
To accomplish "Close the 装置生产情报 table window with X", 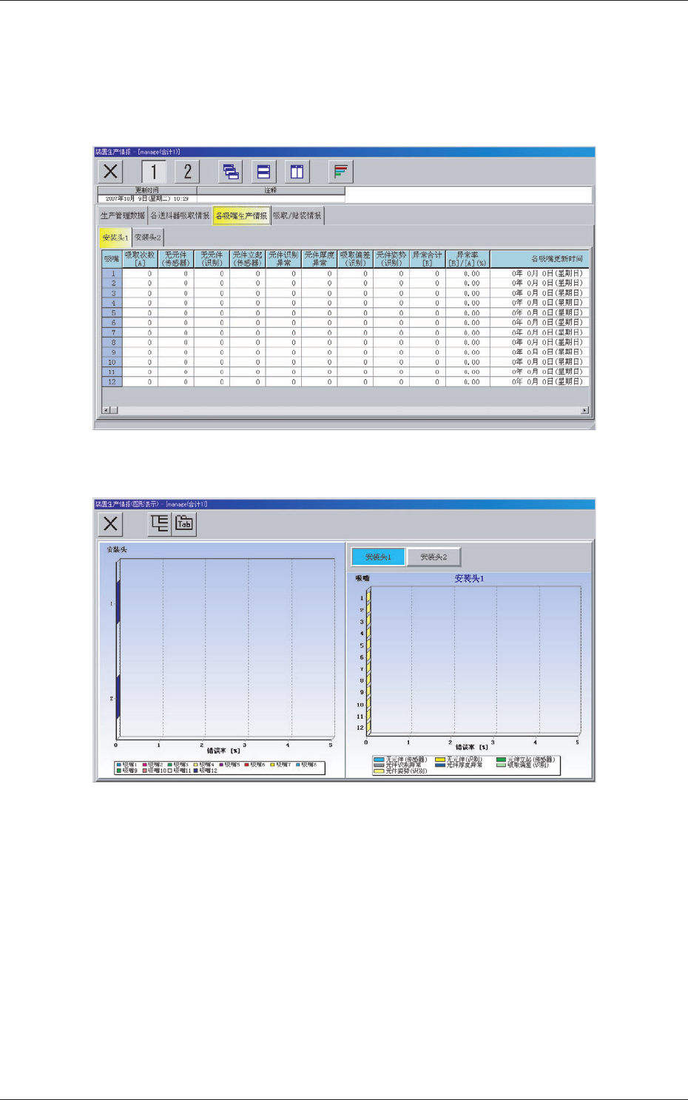I will pos(110,172).
